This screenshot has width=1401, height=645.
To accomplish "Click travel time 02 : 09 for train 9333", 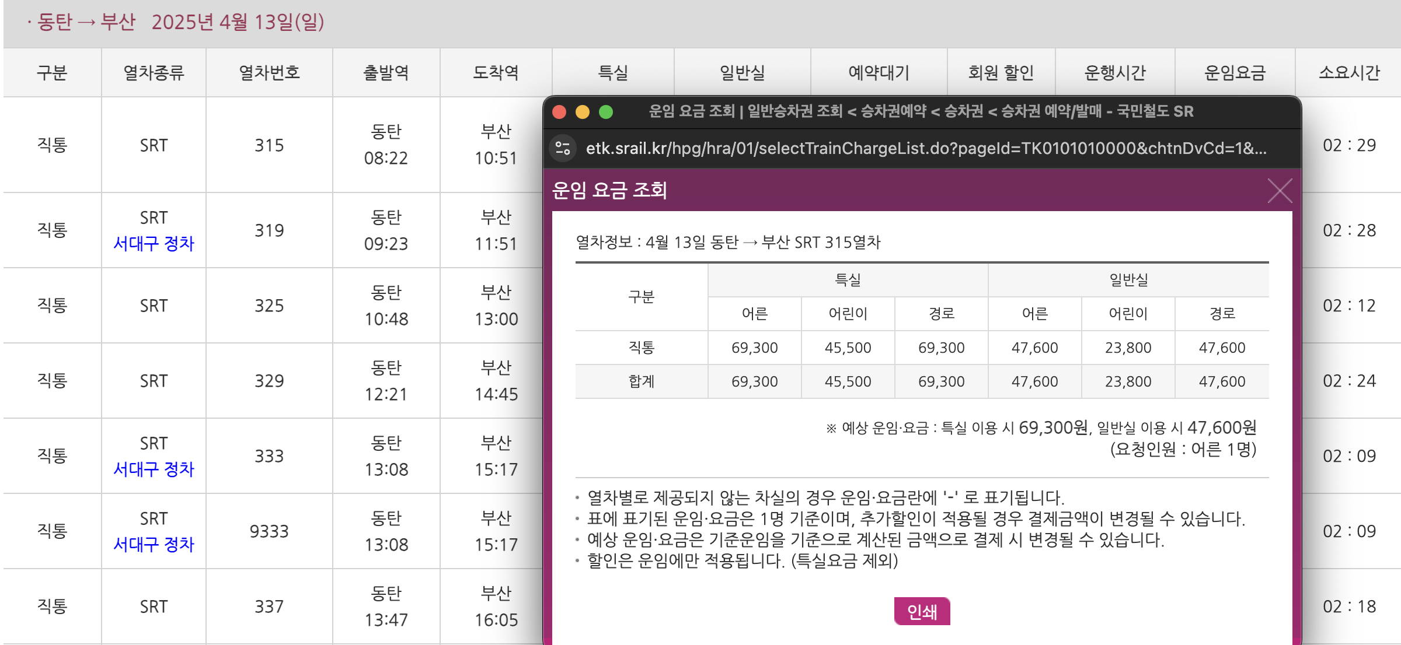I will (x=1348, y=531).
